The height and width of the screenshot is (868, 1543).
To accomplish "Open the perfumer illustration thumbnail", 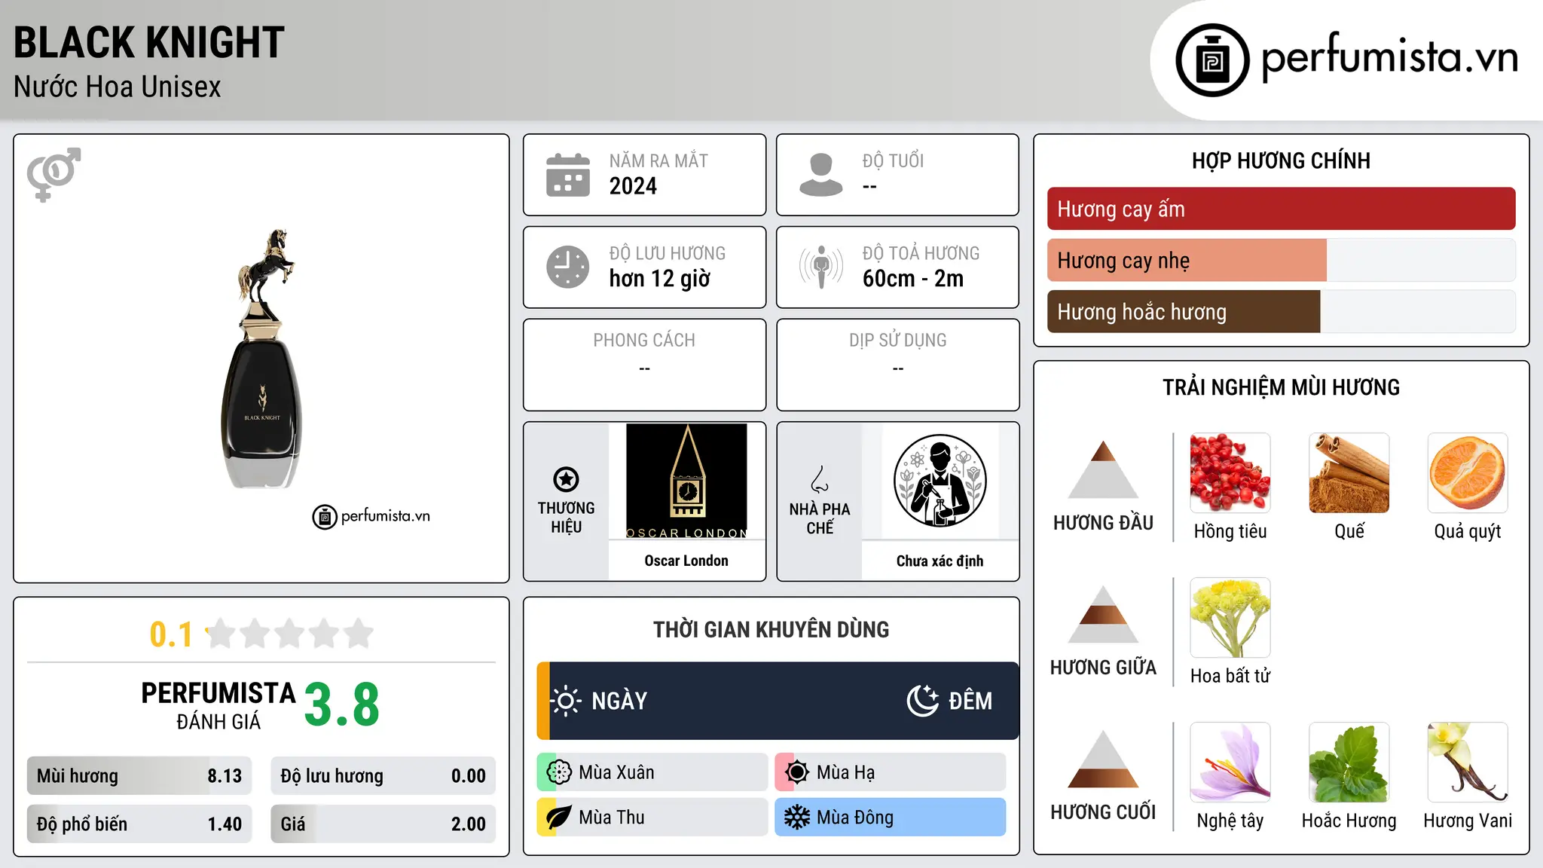I will click(940, 481).
